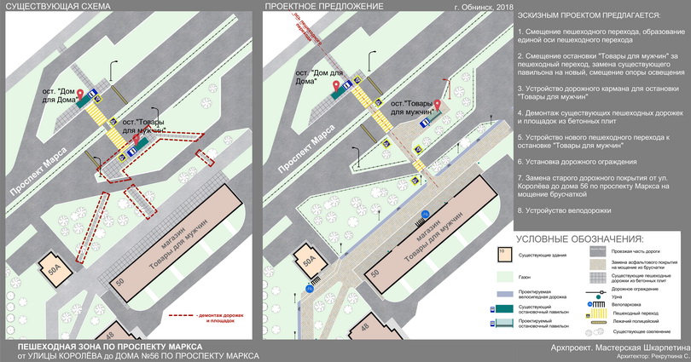The height and width of the screenshot is (362, 691).
Task: Click the red pin at "Дом для Дома" in existing scheme
Action: click(x=81, y=95)
